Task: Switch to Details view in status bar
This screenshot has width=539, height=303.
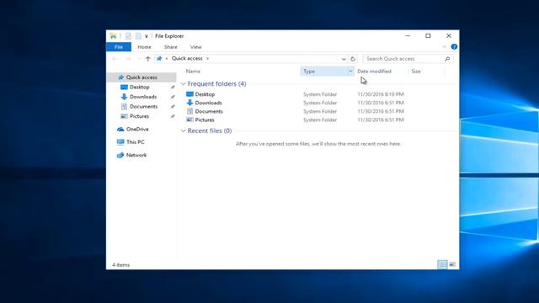Action: click(442, 264)
